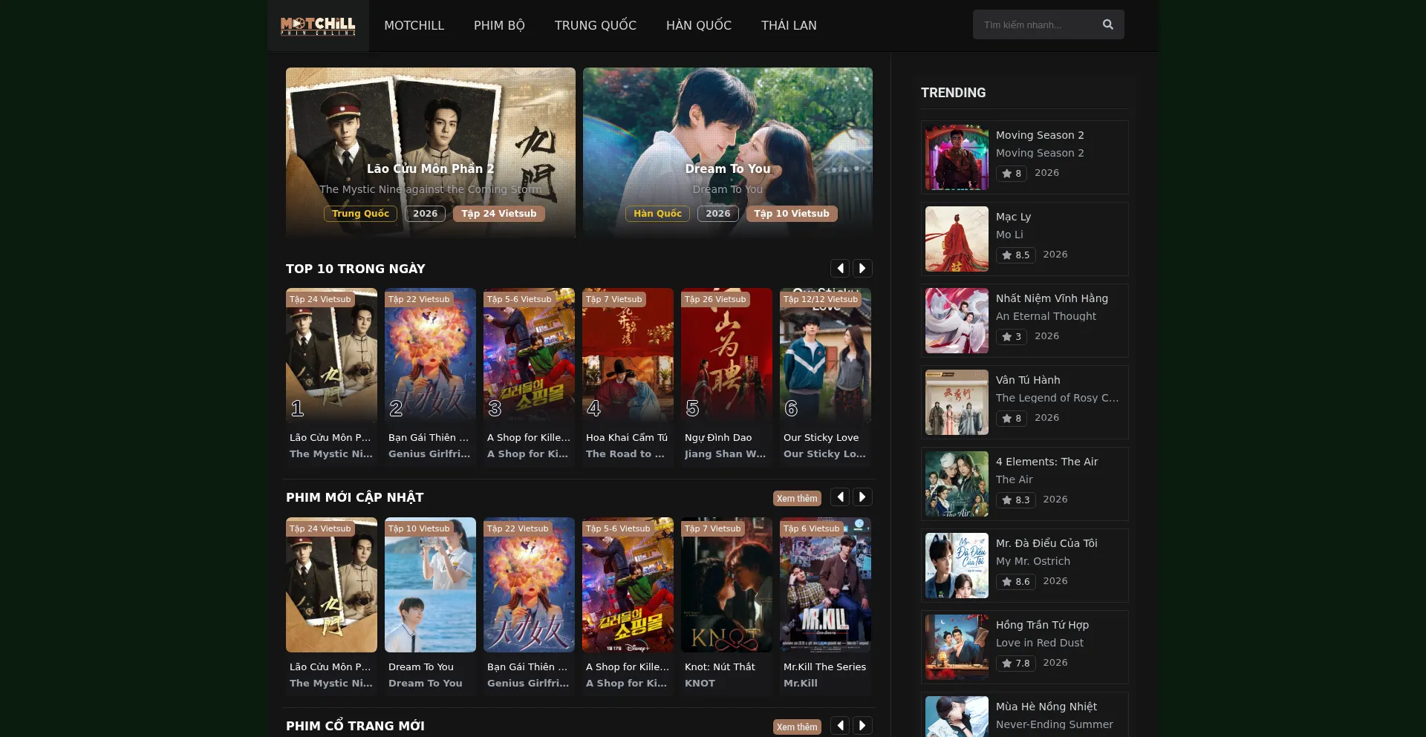Click Hoa Khai Cẩm Tú title text
The height and width of the screenshot is (737, 1426).
627,438
